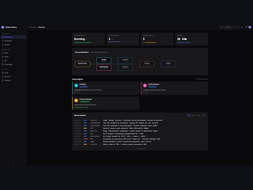The width and height of the screenshot is (253, 190).
Task: Go to the Agents page
Action: 13,45
